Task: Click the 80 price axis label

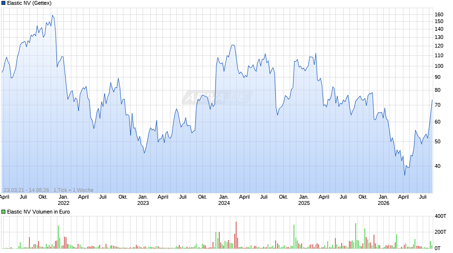Action: 438,90
